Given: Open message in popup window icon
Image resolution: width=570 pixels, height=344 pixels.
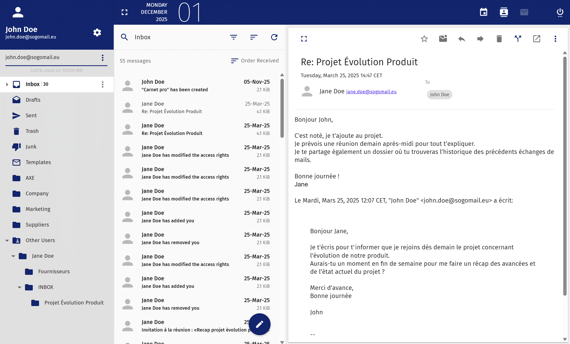Looking at the screenshot, I should click(536, 39).
